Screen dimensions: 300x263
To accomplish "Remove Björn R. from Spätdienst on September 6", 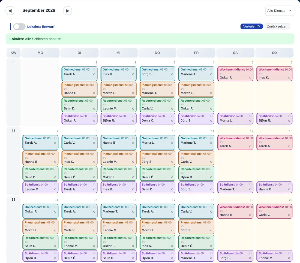I will click(x=289, y=121).
